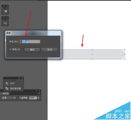Collapse the transparency panel with double arrows

coord(36,91)
